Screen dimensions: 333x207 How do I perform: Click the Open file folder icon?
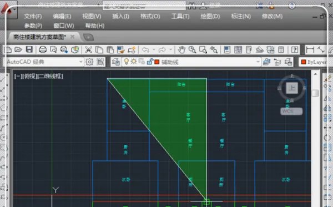18,50
